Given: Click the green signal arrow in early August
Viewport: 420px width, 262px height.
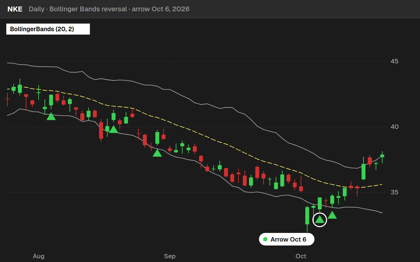Looking at the screenshot, I should click(x=51, y=116).
